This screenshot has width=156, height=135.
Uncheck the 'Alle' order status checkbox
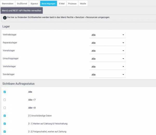[5, 92]
